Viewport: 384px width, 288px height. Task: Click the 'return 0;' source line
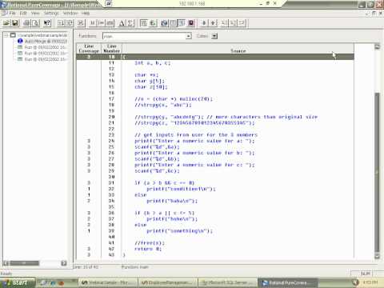point(148,249)
